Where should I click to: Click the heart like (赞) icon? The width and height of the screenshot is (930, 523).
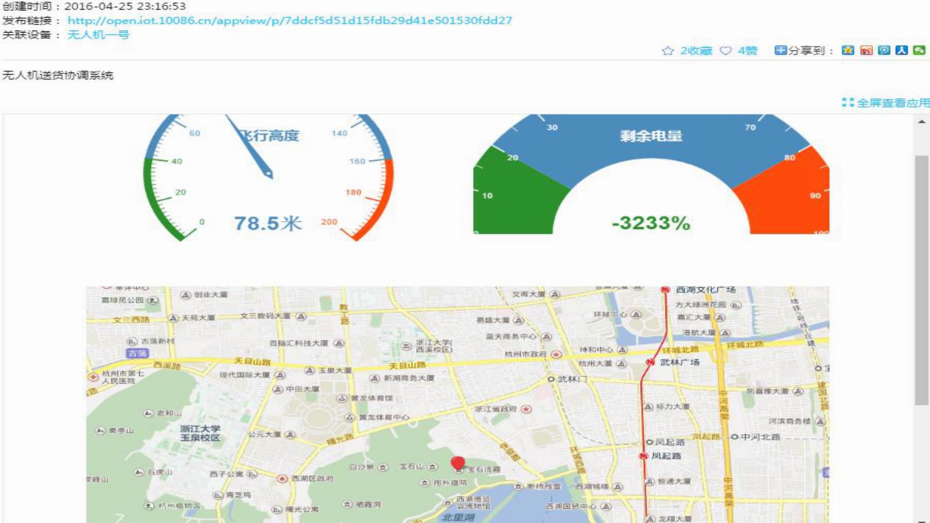click(725, 51)
